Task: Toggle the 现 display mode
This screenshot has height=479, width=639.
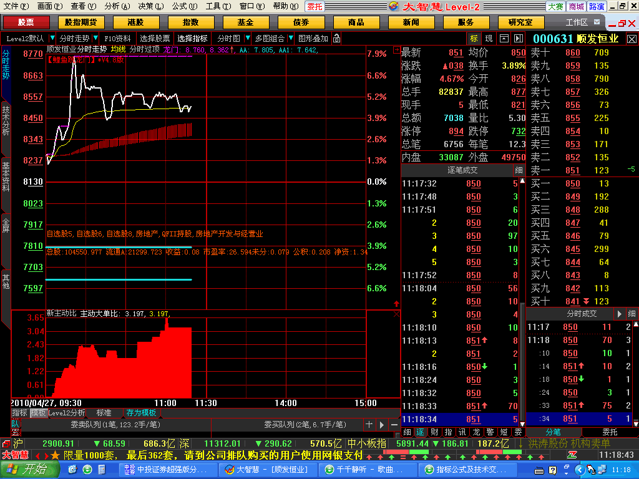Action: (489, 39)
